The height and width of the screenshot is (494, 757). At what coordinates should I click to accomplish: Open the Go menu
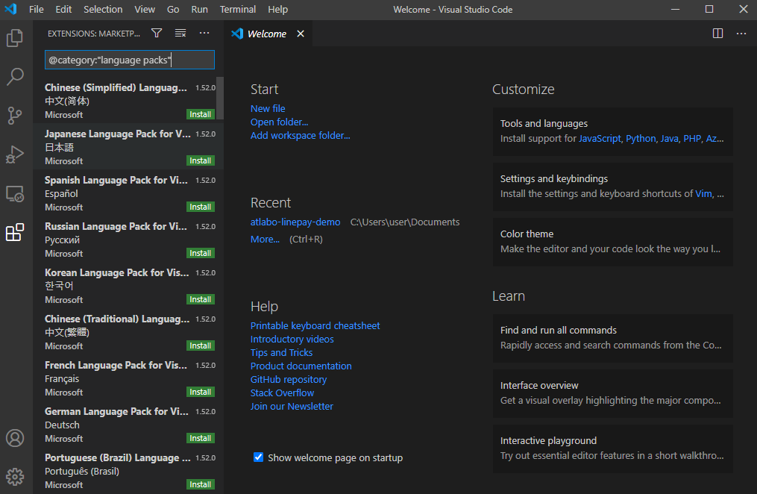pos(173,9)
